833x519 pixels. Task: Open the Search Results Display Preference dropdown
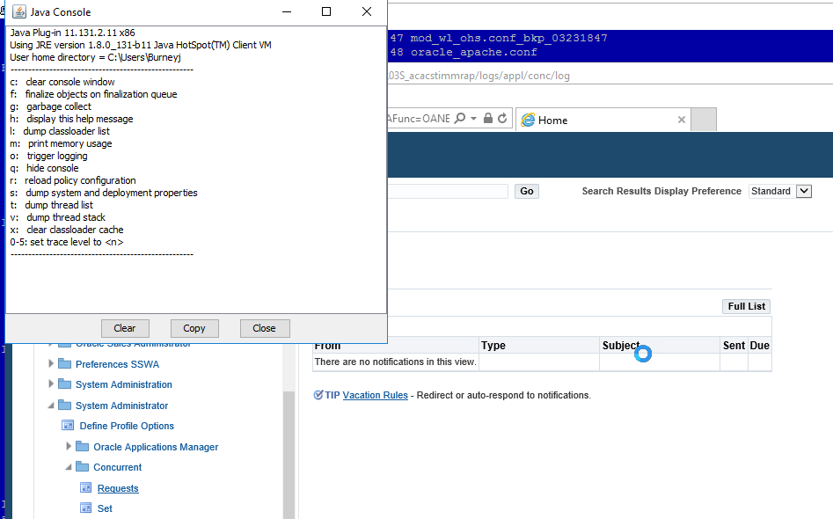803,191
